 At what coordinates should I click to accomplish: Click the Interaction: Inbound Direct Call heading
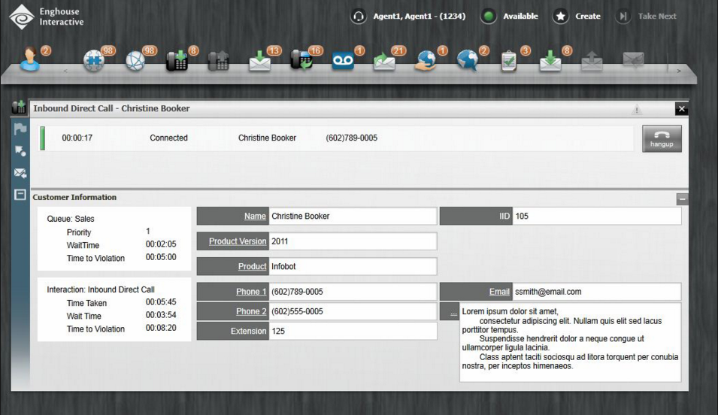101,289
